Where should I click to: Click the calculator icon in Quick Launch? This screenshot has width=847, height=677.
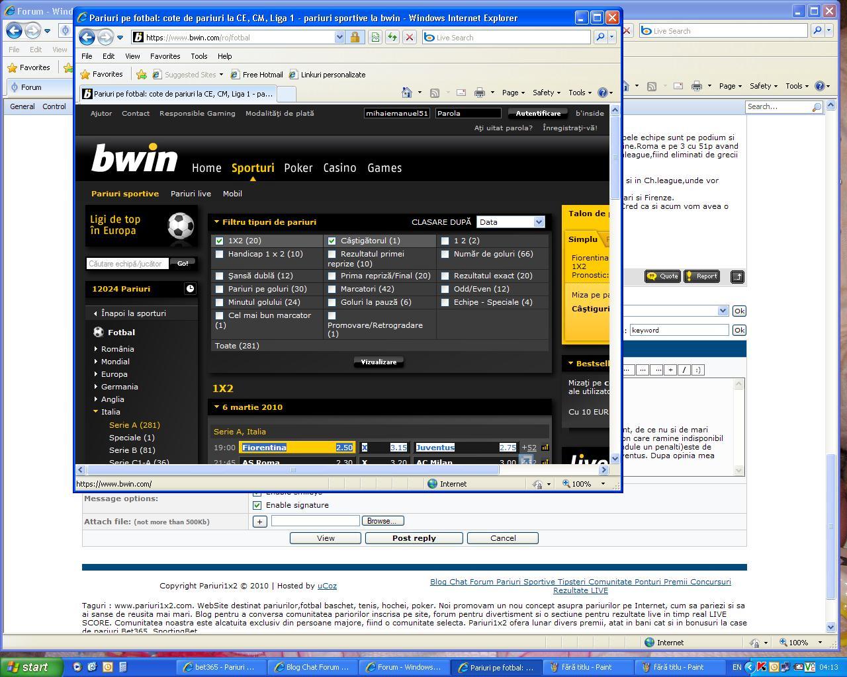coord(122,667)
